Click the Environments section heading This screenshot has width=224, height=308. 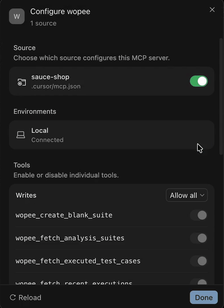pos(35,111)
